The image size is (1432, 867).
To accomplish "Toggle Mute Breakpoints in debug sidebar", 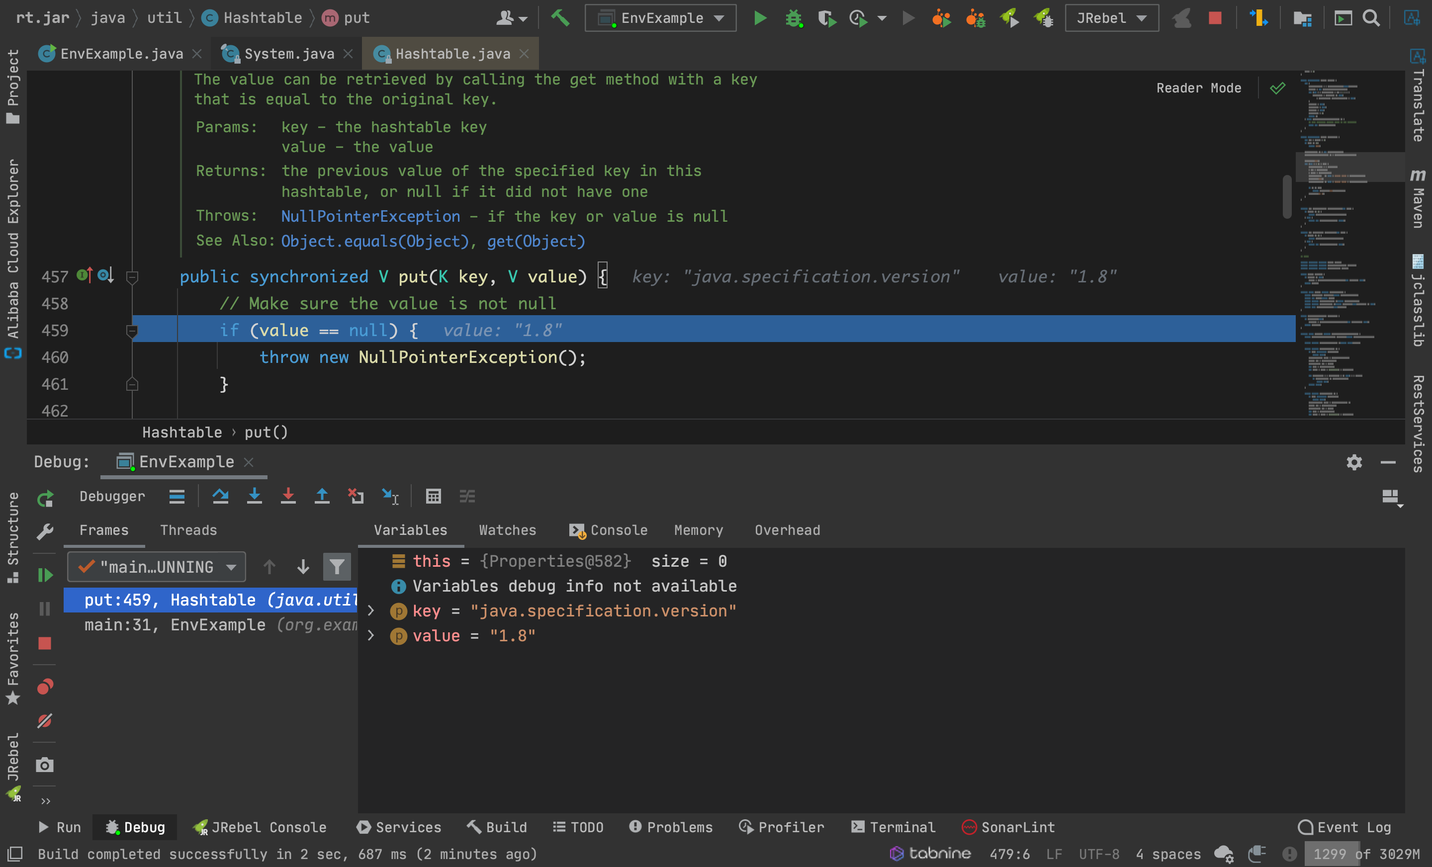I will click(x=45, y=721).
